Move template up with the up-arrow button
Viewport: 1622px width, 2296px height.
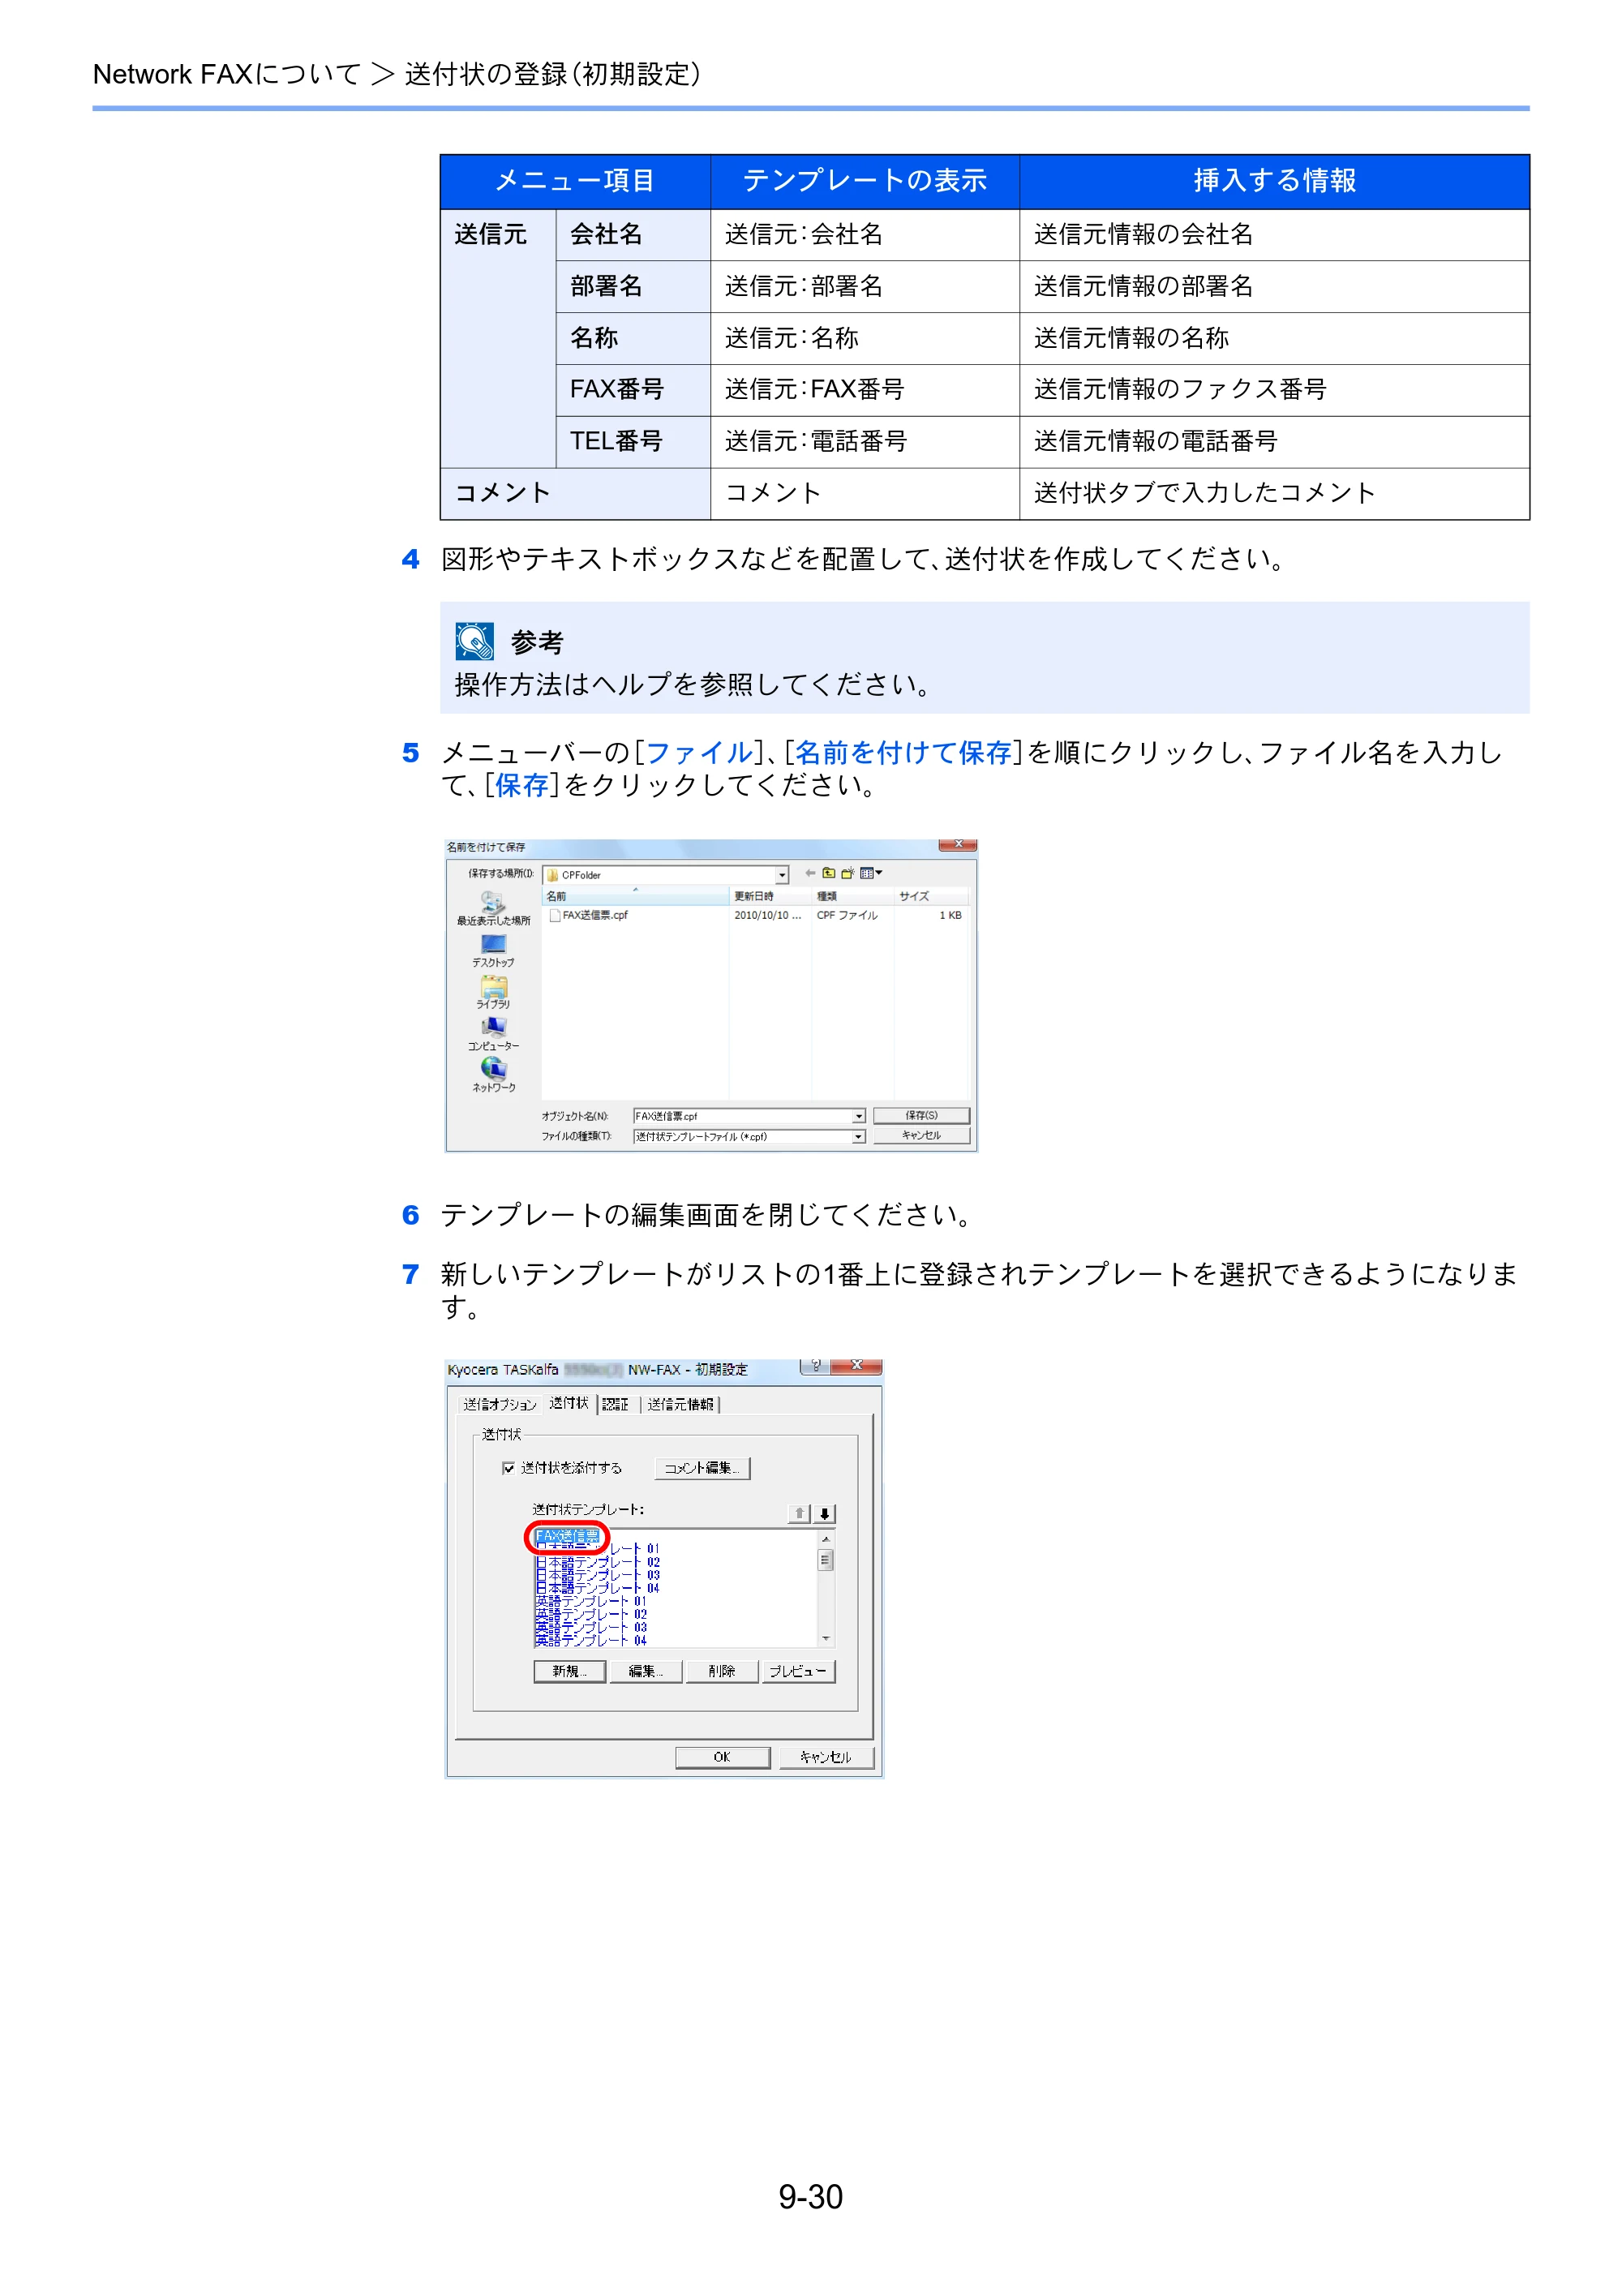point(799,1513)
